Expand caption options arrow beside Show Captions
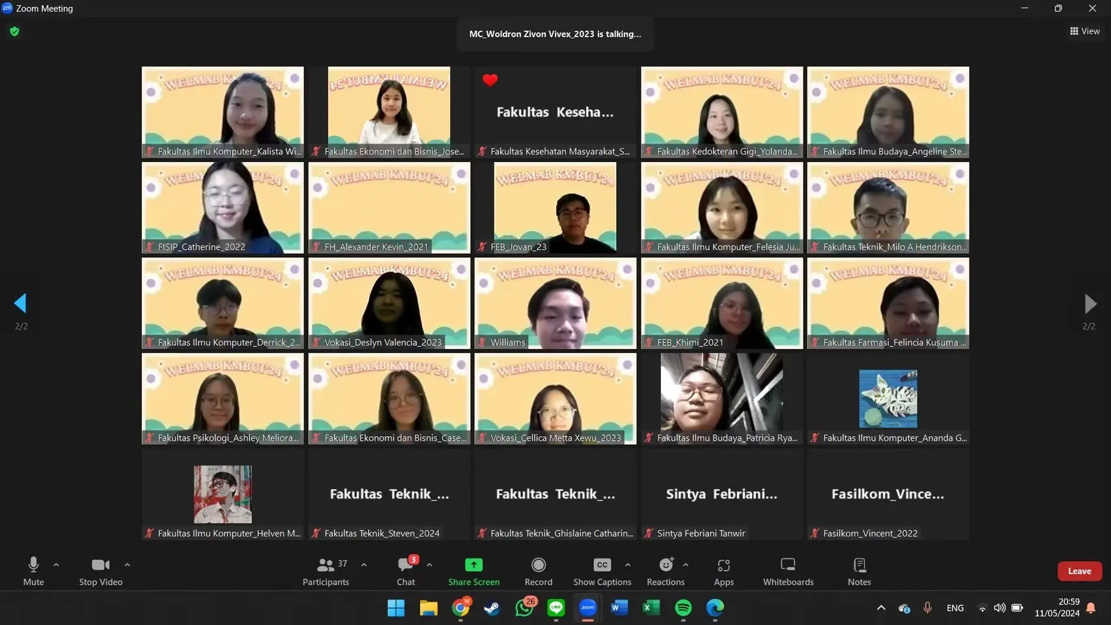 (x=627, y=564)
